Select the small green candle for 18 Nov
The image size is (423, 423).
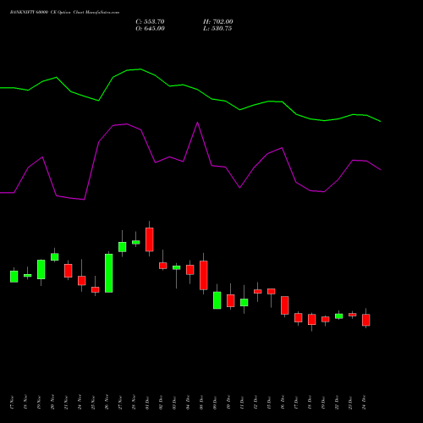coord(28,275)
